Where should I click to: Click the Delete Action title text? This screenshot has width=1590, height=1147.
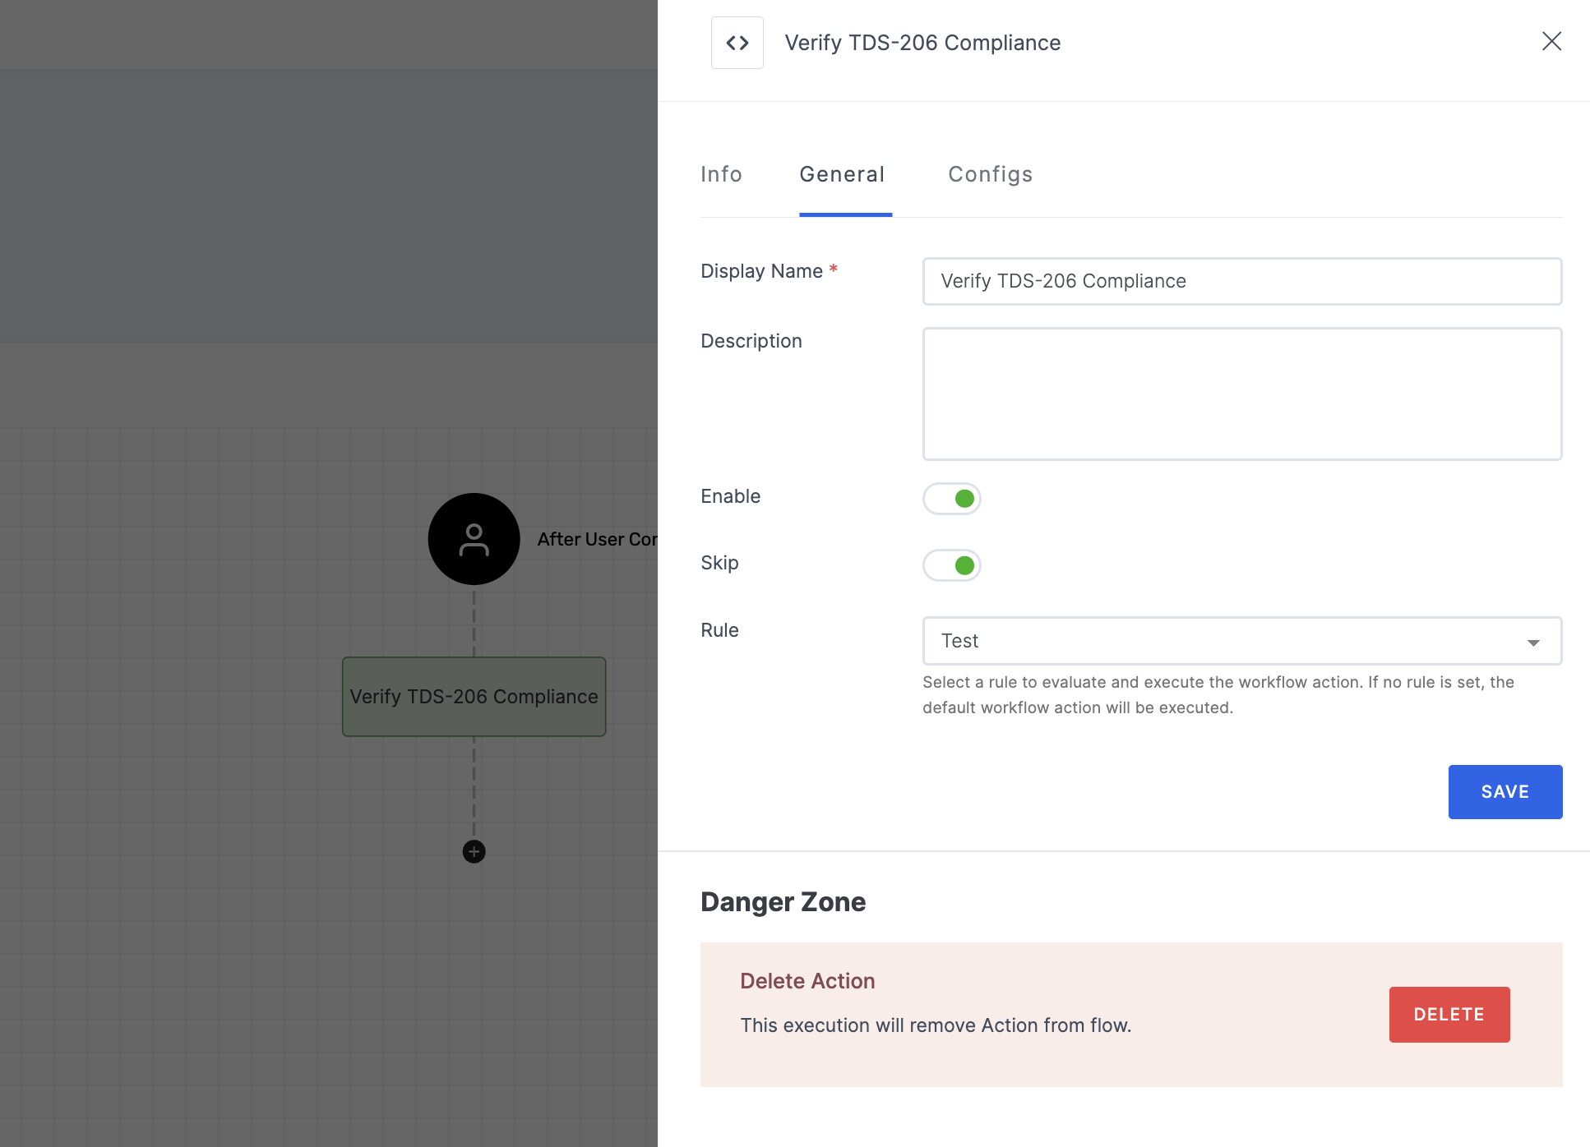click(x=807, y=980)
